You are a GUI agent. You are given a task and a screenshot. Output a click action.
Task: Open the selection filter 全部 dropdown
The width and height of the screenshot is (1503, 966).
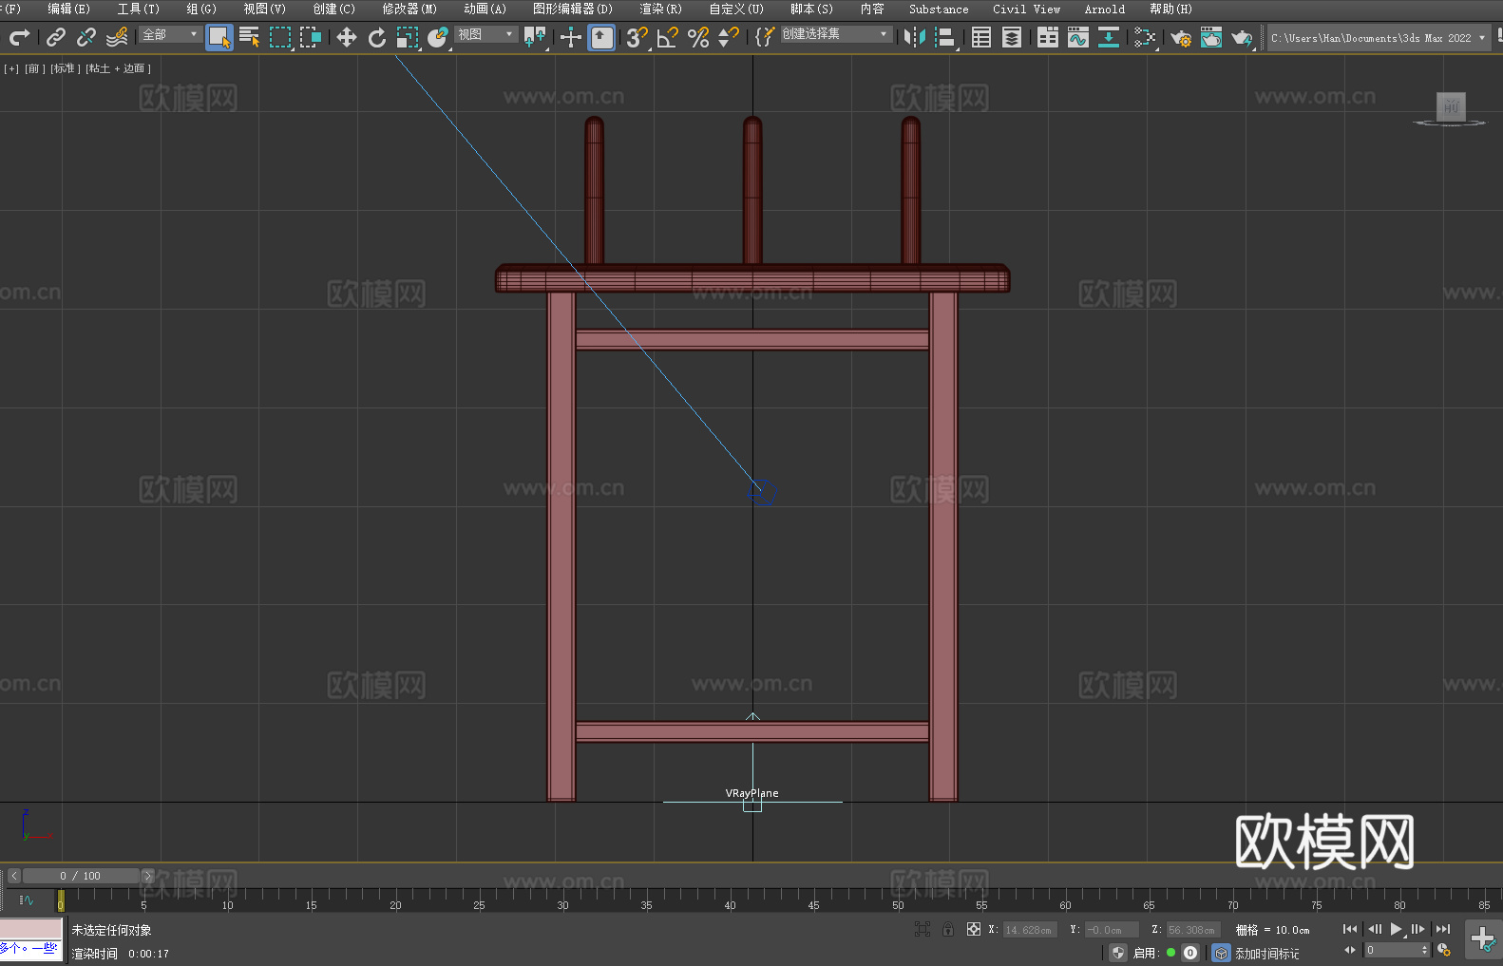tap(171, 34)
